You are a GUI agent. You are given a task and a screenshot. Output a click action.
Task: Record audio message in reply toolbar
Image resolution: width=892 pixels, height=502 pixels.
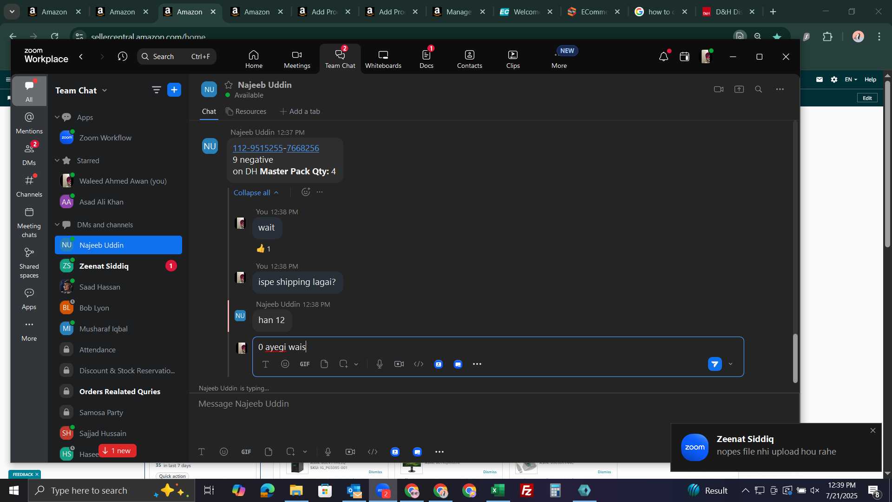[x=380, y=364]
